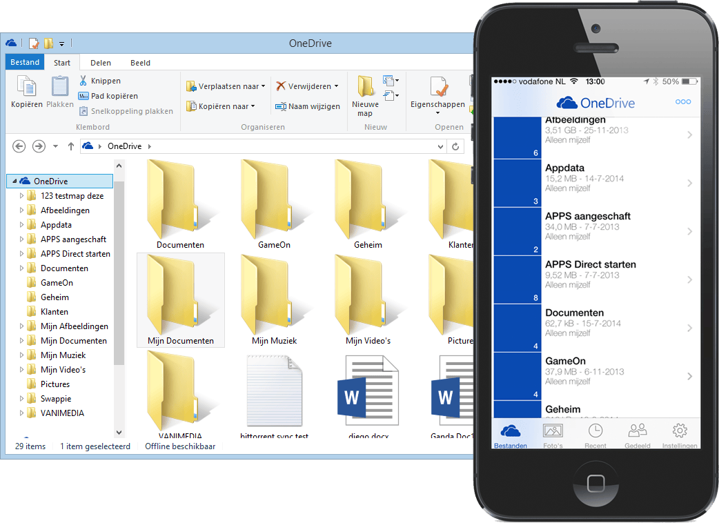The height and width of the screenshot is (523, 719).
Task: Click quick access new folder icon
Action: pyautogui.click(x=48, y=43)
